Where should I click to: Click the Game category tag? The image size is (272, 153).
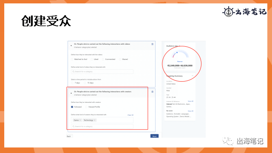(x=77, y=120)
